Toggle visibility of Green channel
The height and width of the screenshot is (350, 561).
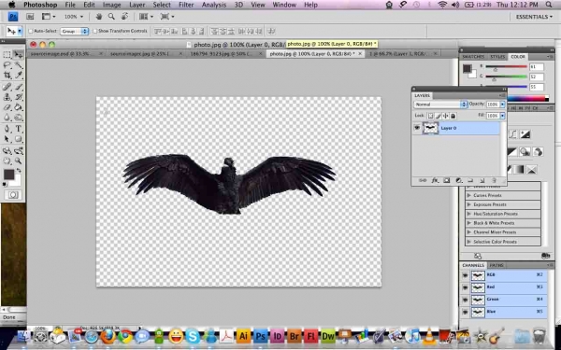(465, 300)
